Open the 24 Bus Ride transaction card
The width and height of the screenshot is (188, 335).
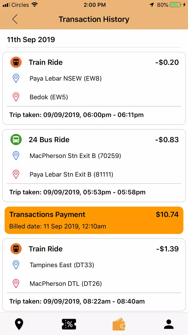[94, 165]
